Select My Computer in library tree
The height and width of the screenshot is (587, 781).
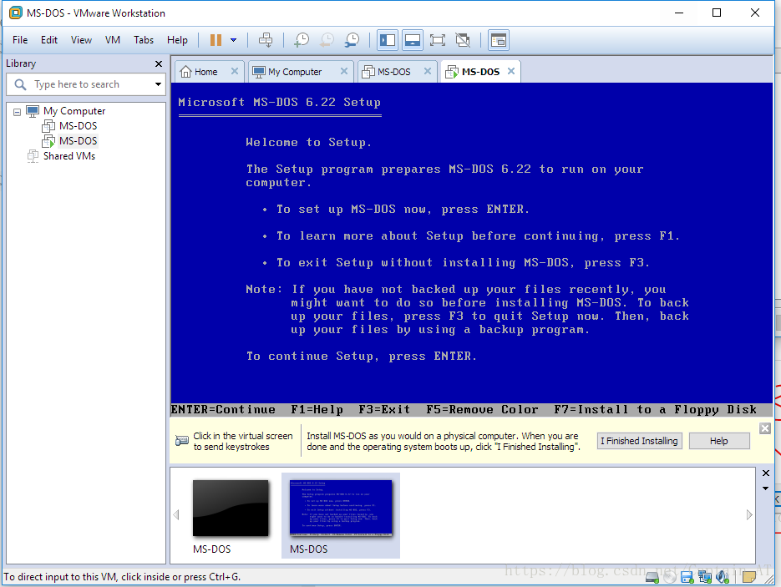74,110
